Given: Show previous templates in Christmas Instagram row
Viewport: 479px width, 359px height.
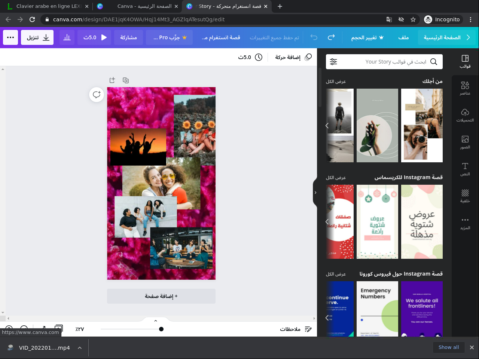Looking at the screenshot, I should pos(327,222).
